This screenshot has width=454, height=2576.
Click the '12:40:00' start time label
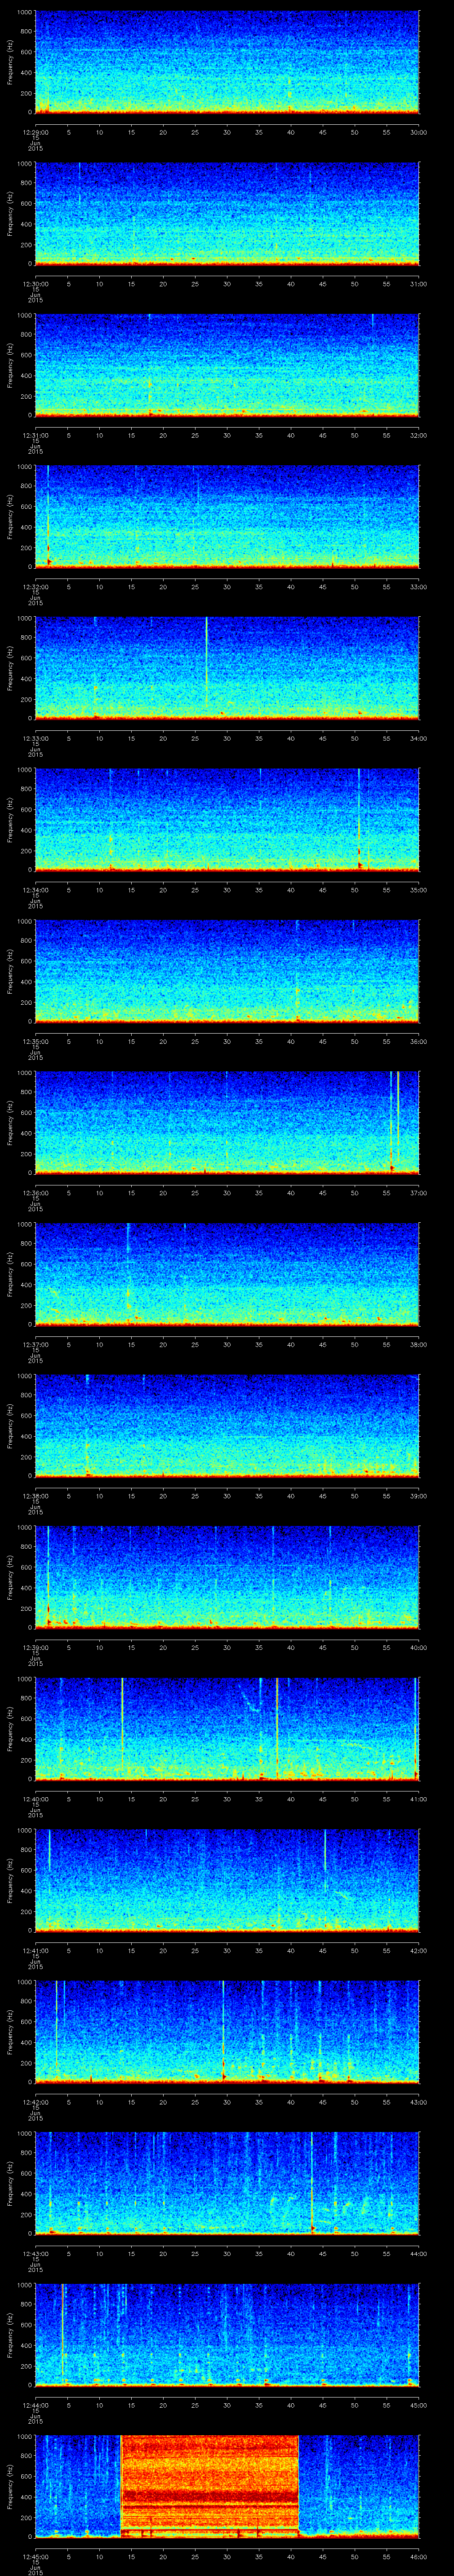pos(35,1798)
